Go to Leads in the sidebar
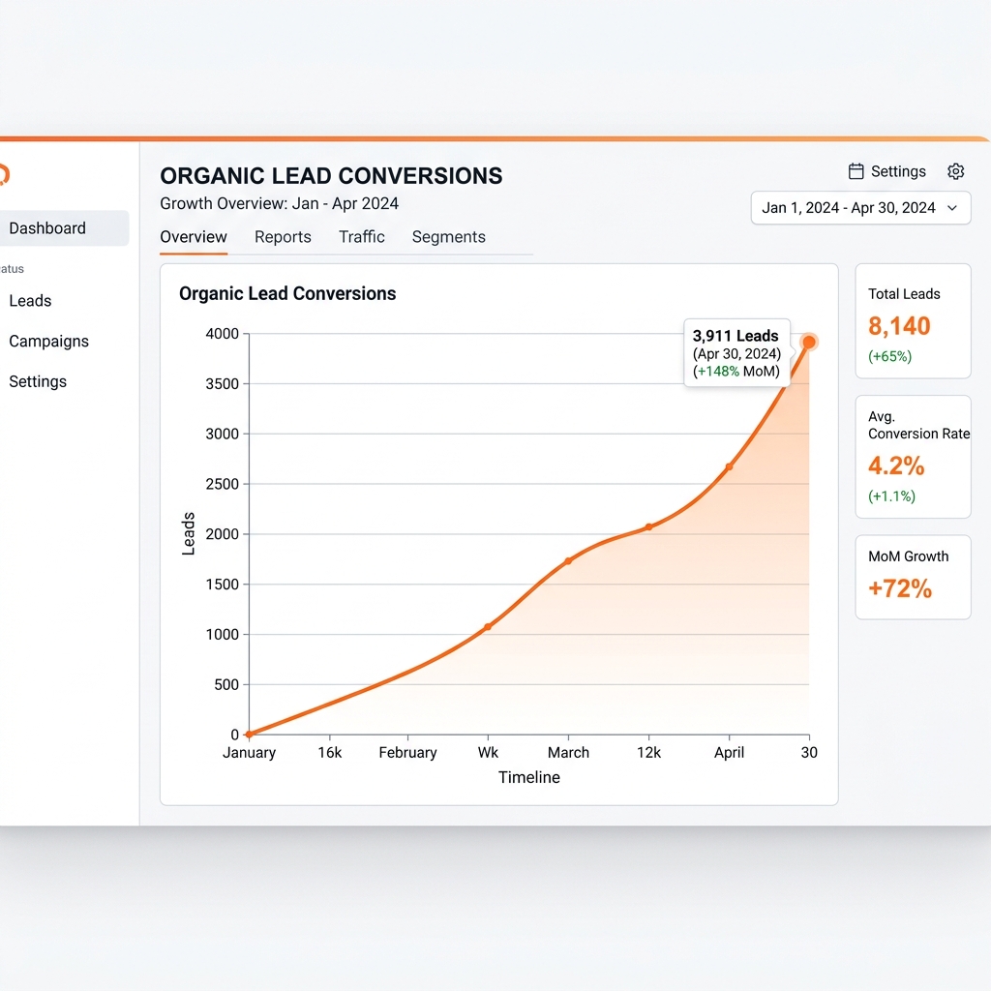Viewport: 991px width, 991px height. click(x=30, y=301)
